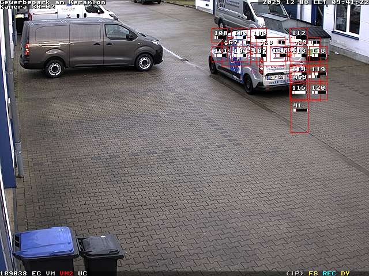Click the FS status indicator
The width and height of the screenshot is (369, 276).
313,273
